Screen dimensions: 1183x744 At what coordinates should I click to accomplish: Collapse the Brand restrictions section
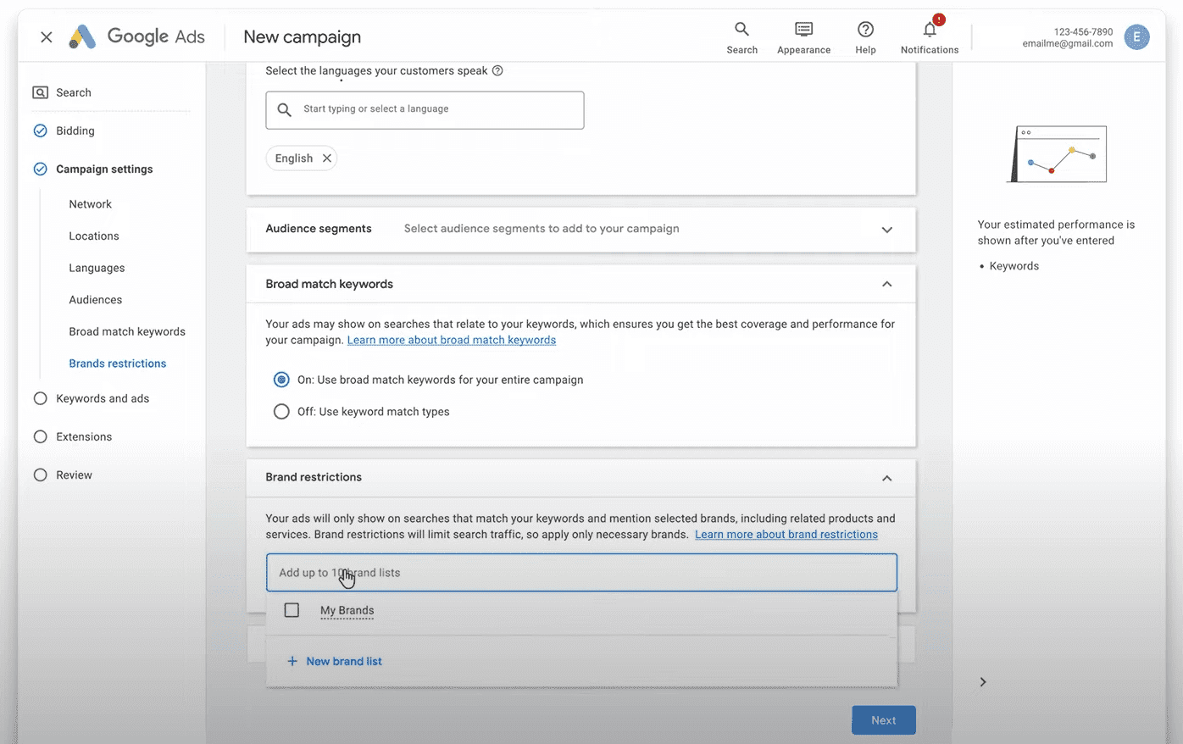pyautogui.click(x=886, y=478)
